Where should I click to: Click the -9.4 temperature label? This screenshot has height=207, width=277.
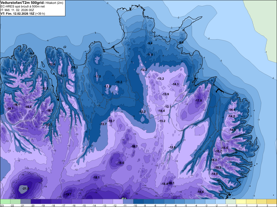(150, 43)
